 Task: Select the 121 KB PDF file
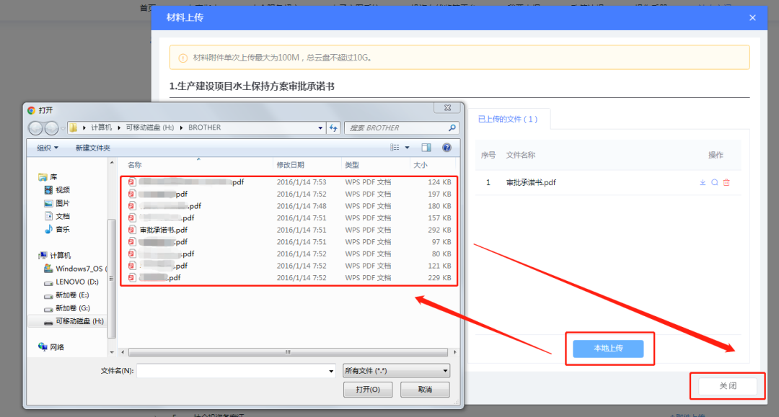289,266
